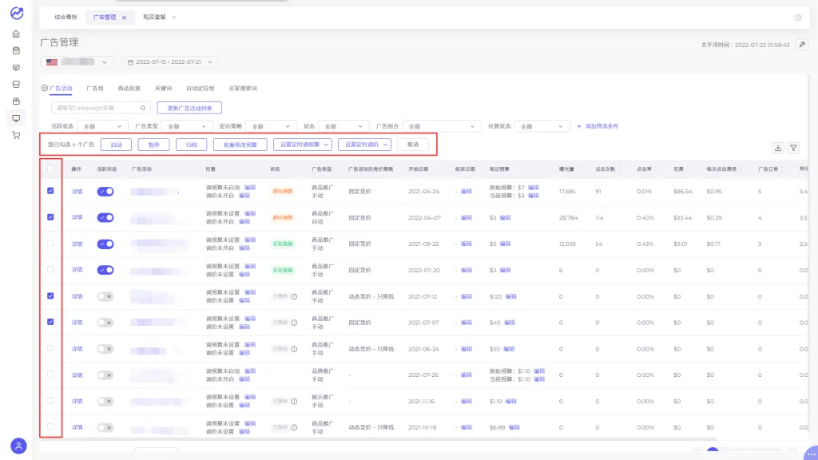Turn on active toggle in 2021-07-07 row

pyautogui.click(x=105, y=323)
